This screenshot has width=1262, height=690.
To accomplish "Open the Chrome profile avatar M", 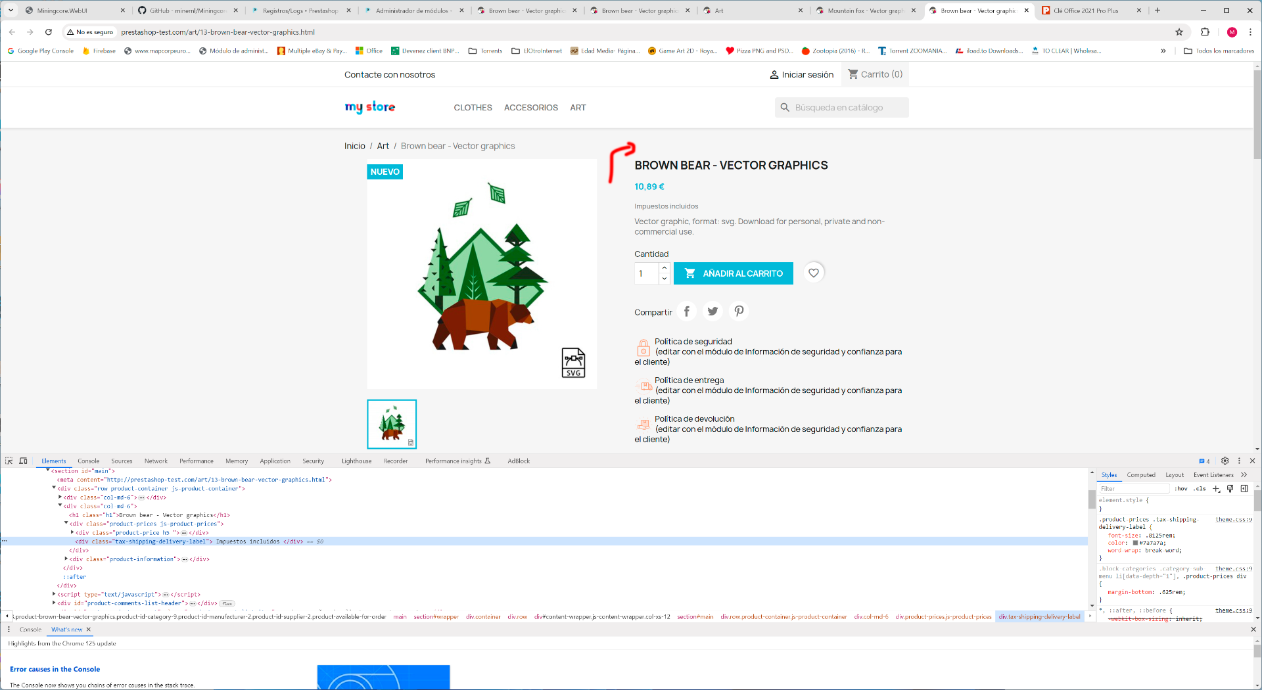I will (x=1232, y=32).
